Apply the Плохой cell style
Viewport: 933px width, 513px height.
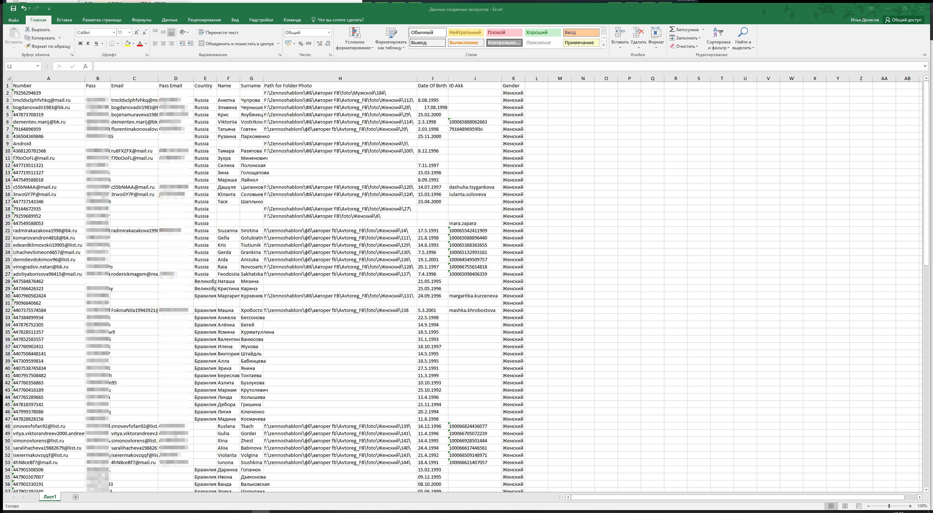(503, 33)
